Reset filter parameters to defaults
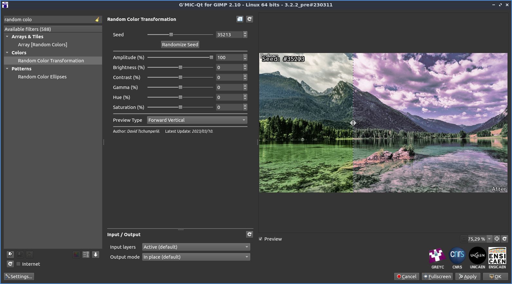 [250, 19]
